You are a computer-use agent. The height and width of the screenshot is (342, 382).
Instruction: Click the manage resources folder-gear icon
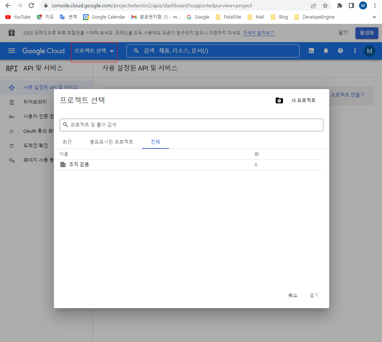point(279,100)
